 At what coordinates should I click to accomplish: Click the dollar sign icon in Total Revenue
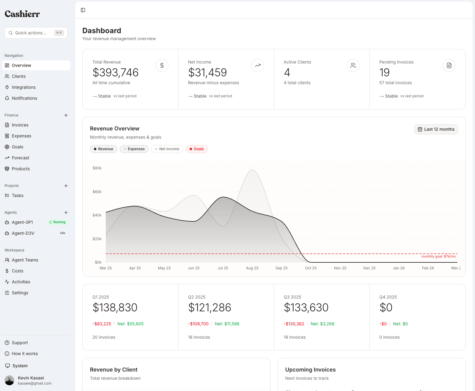pos(162,65)
